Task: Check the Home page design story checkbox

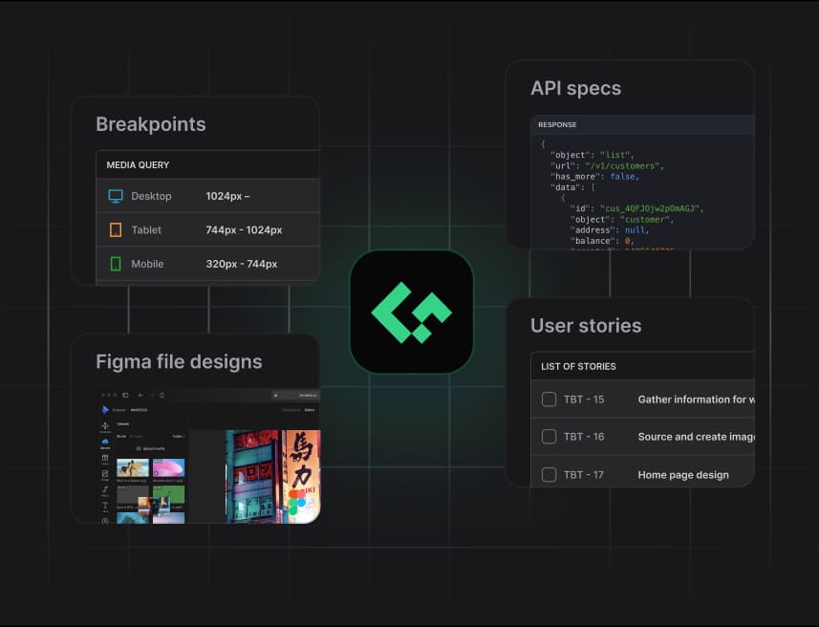Action: coord(549,474)
